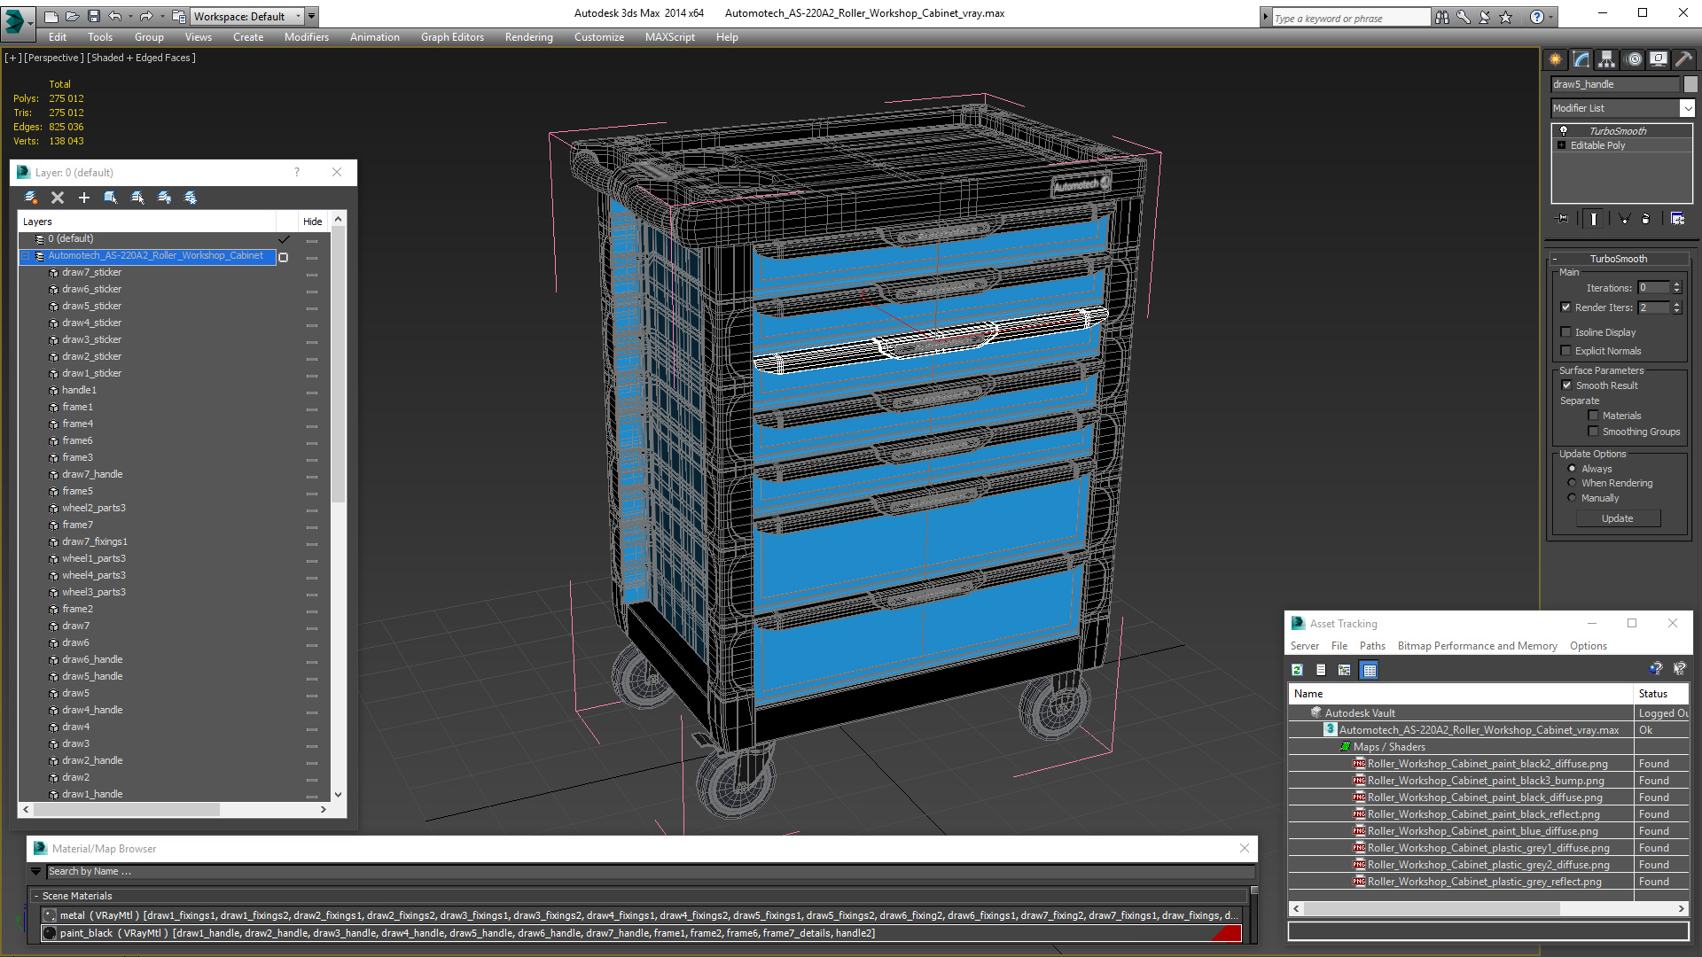Open the Hierarchy command panel tab

(1606, 59)
